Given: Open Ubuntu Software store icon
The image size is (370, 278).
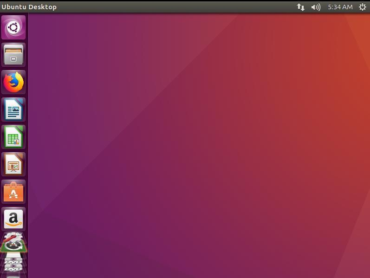Looking at the screenshot, I should click(x=13, y=192).
